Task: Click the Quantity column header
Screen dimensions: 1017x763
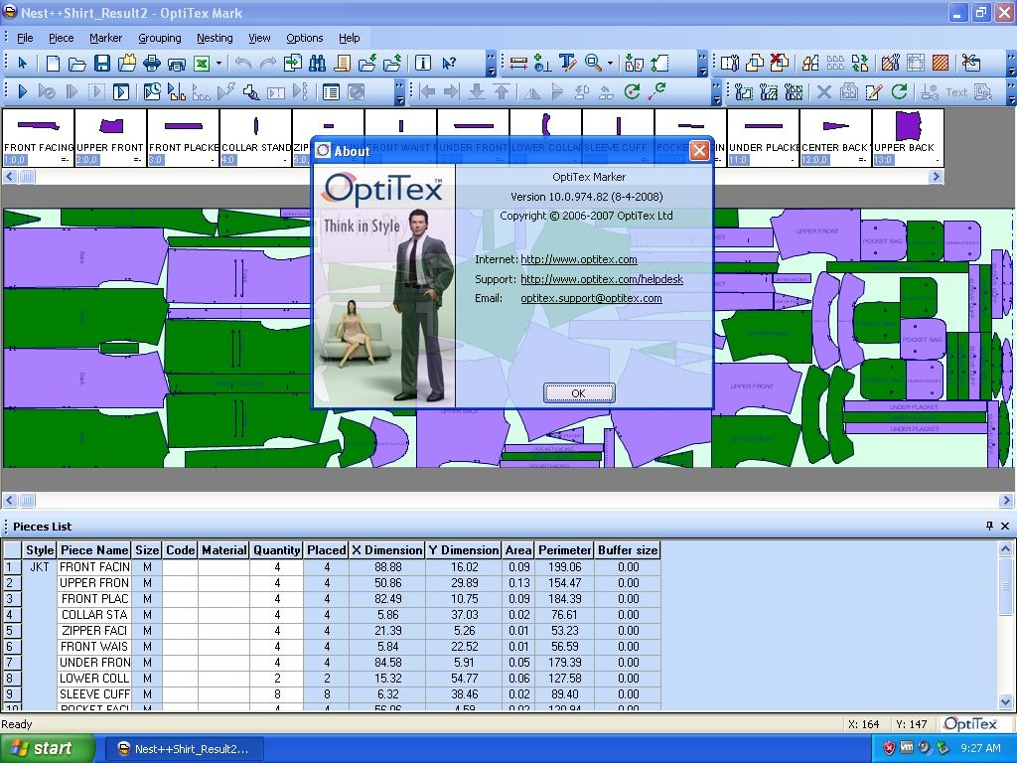Action: [x=277, y=550]
